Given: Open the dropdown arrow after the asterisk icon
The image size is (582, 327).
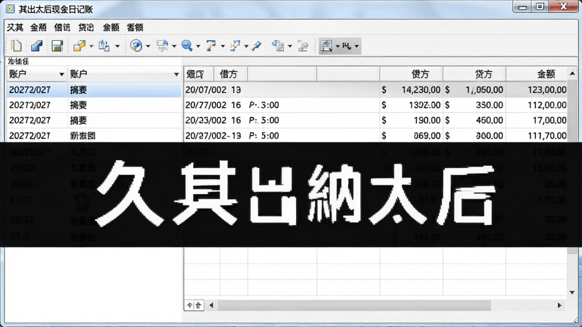Looking at the screenshot, I should click(x=356, y=47).
